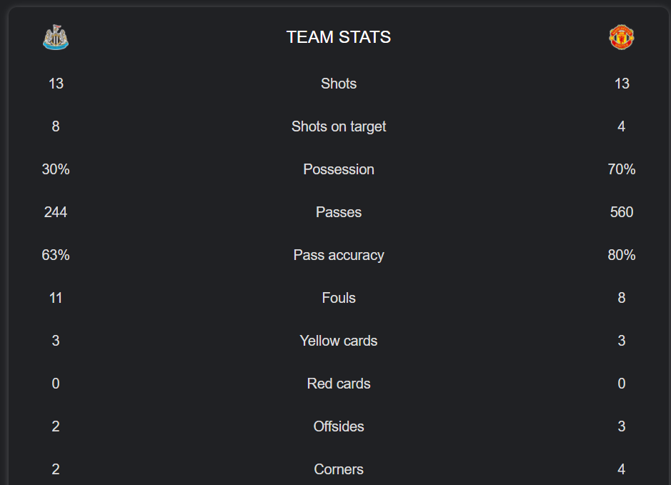Select the Red cards label
The image size is (671, 485).
point(339,384)
